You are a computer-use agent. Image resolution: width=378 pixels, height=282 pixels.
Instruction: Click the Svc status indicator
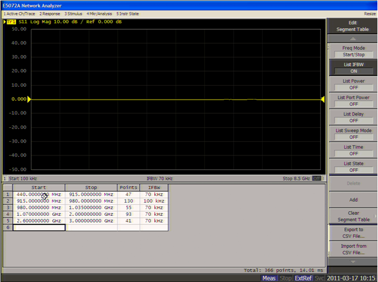point(319,278)
